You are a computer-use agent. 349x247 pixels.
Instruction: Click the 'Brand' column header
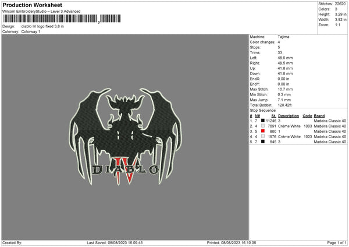point(319,116)
